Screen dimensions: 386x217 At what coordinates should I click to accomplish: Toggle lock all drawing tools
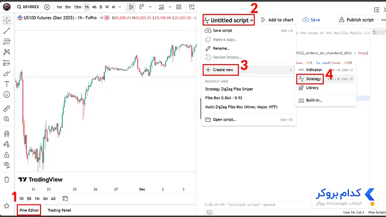click(x=7, y=155)
